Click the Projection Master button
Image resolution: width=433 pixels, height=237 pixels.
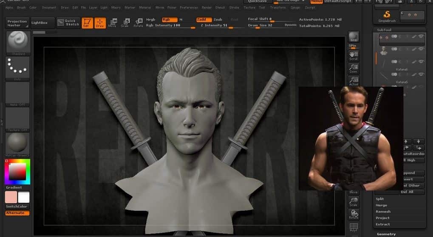pyautogui.click(x=17, y=23)
